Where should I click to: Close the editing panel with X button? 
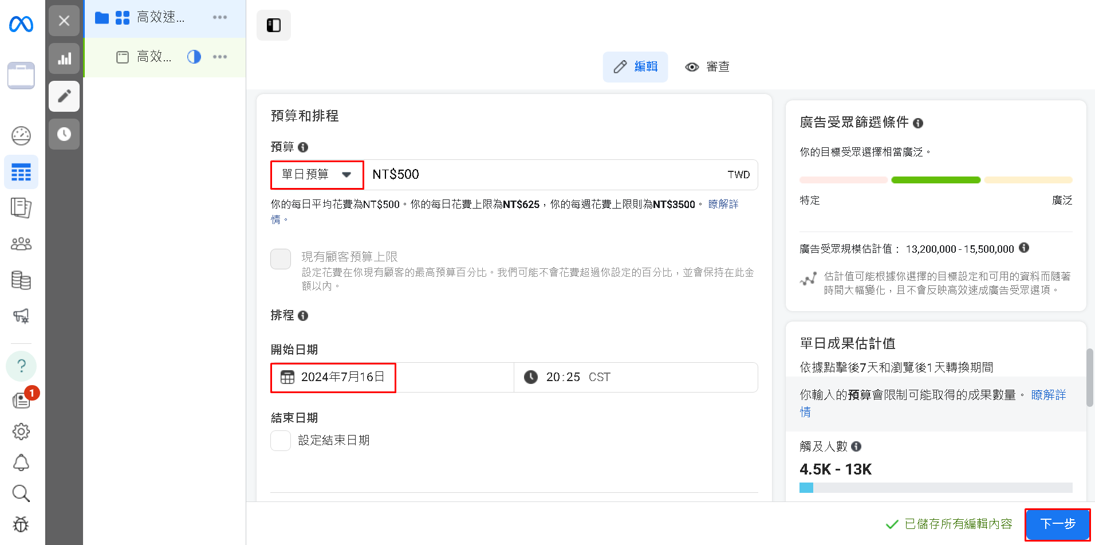pyautogui.click(x=64, y=21)
